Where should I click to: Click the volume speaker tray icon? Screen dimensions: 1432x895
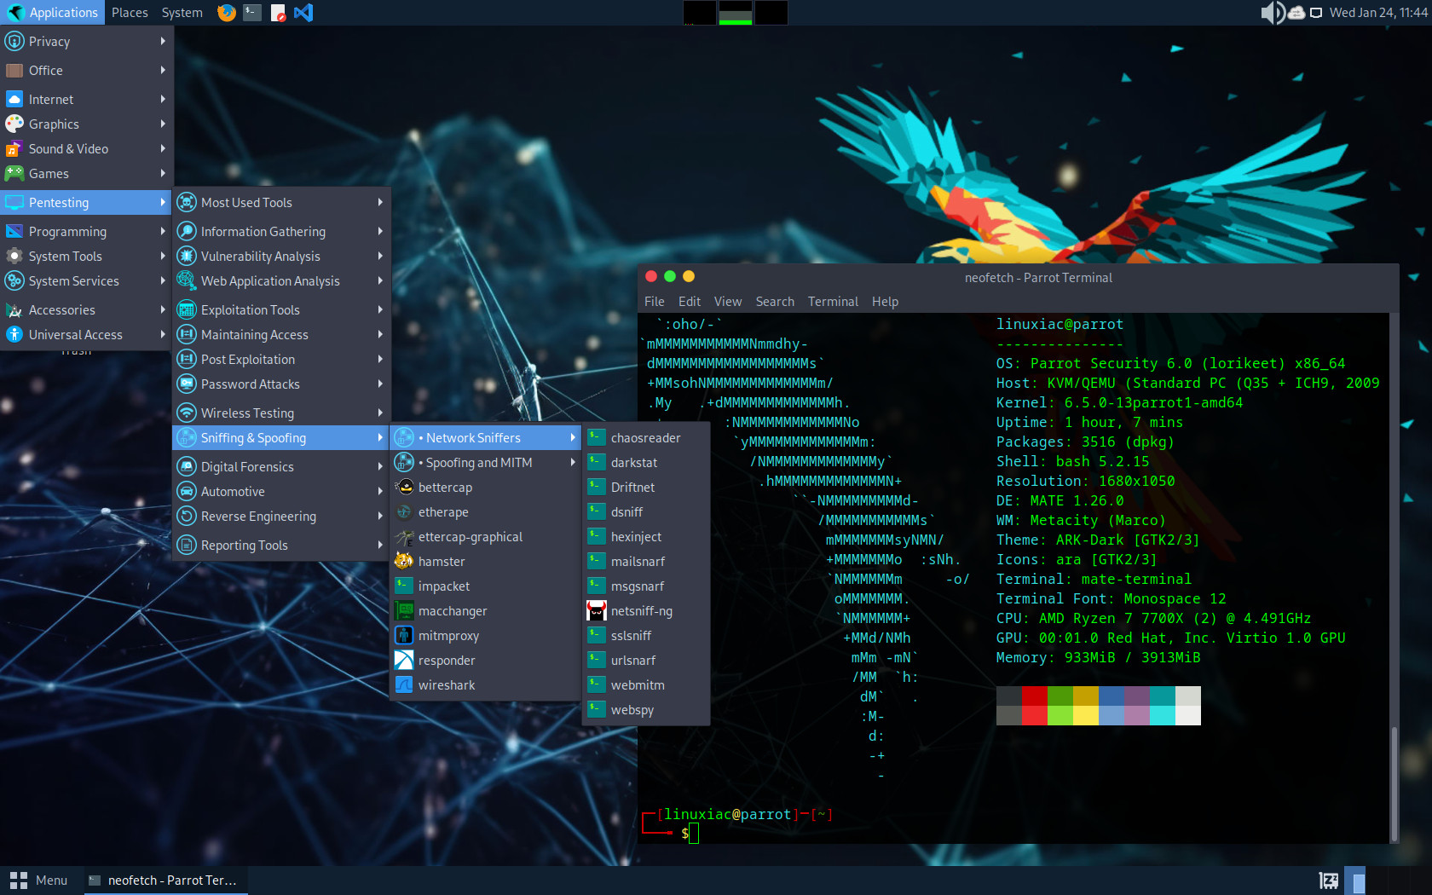(1273, 13)
